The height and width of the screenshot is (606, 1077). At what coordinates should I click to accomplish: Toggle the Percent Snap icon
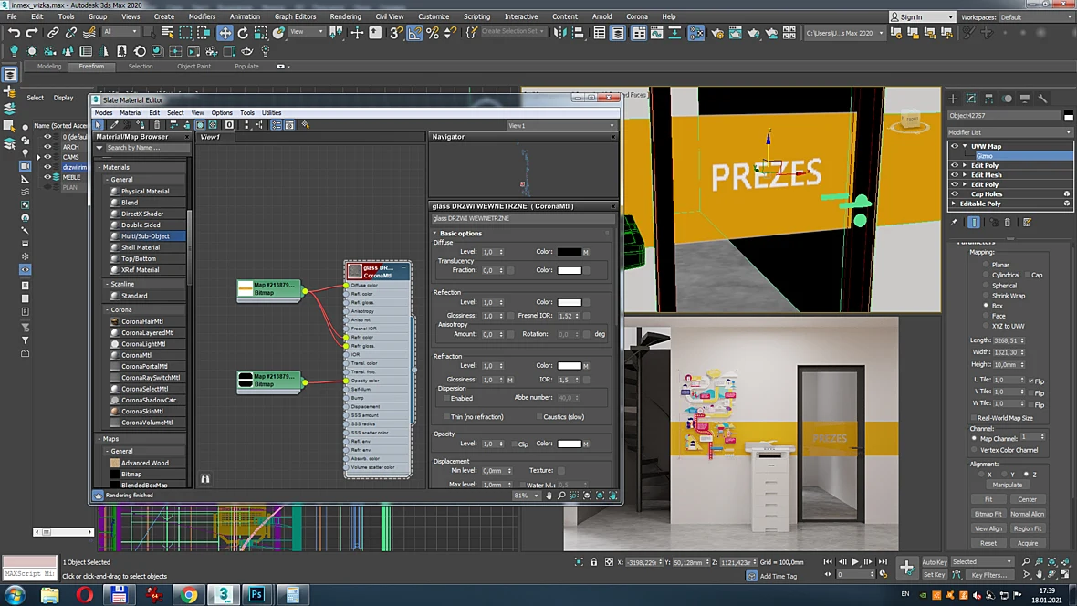433,32
